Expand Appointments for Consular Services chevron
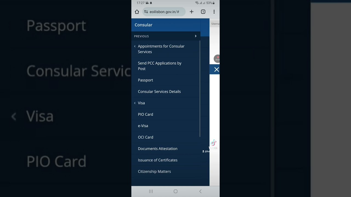351x197 pixels. click(135, 46)
